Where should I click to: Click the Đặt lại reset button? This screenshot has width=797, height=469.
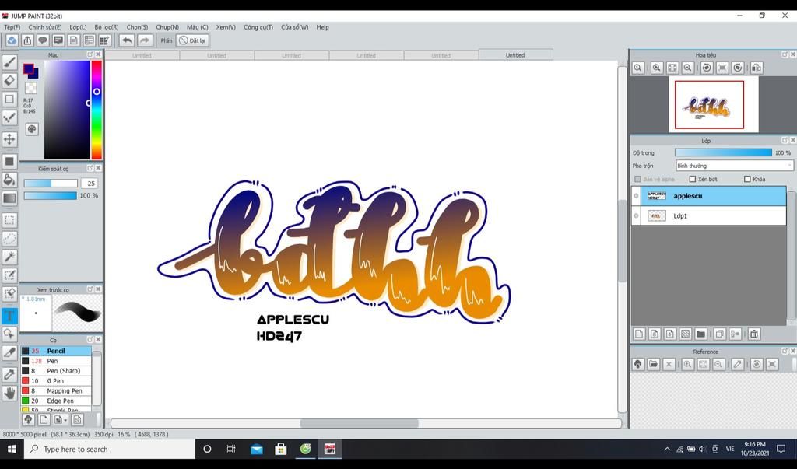tap(192, 40)
